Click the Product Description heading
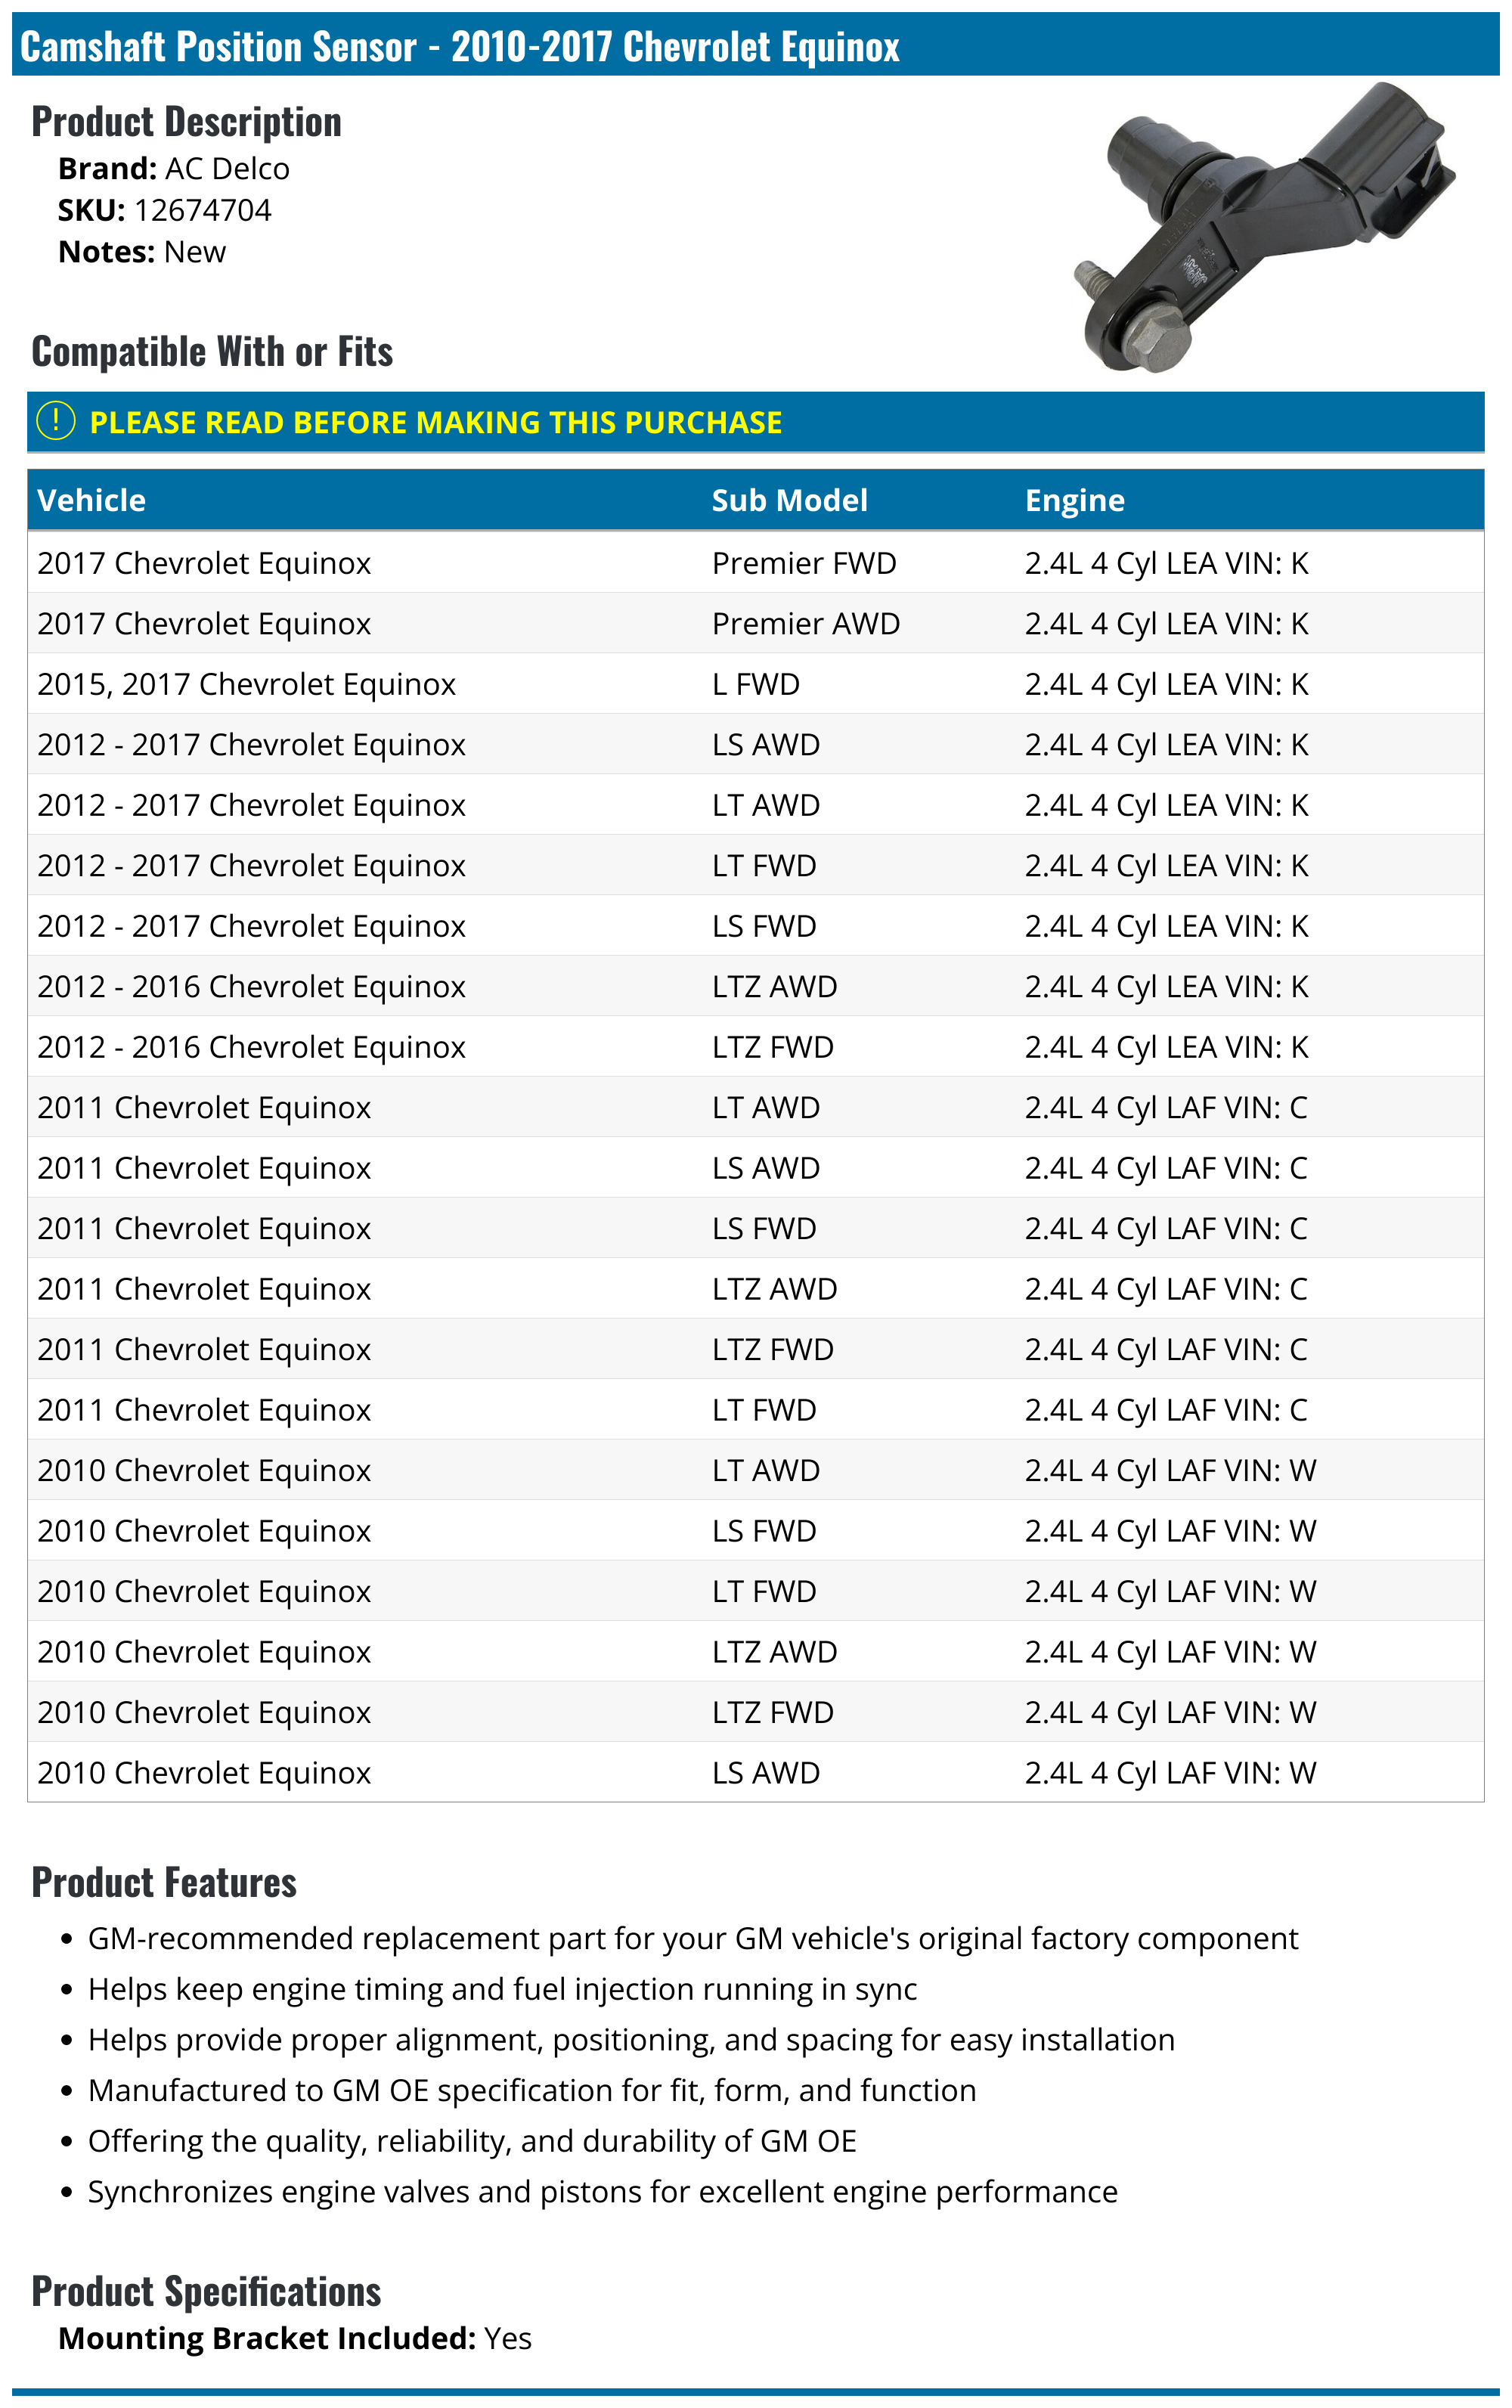Viewport: 1512px width, 2408px height. pos(187,122)
